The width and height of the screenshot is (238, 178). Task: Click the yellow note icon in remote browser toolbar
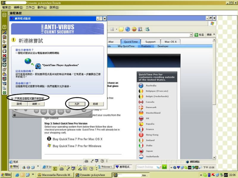click(x=121, y=29)
